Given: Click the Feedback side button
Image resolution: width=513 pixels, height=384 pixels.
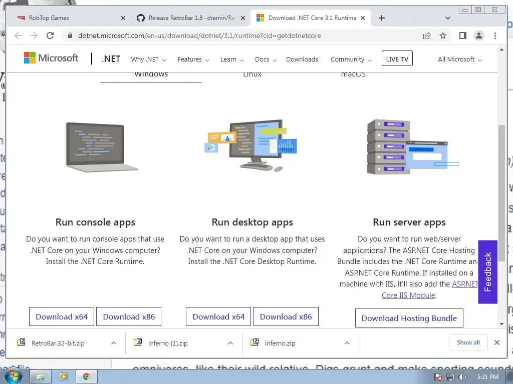Looking at the screenshot, I should [x=487, y=272].
